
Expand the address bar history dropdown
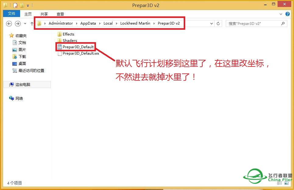pos(211,24)
